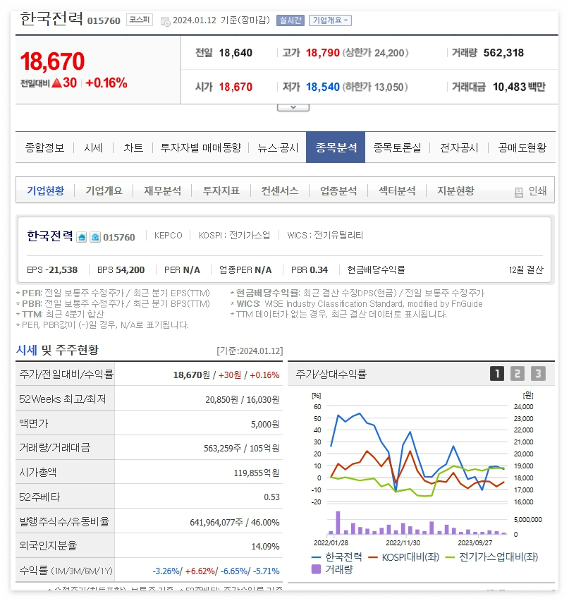
Task: Open the 기업개요 dropdown button
Action: pyautogui.click(x=330, y=20)
